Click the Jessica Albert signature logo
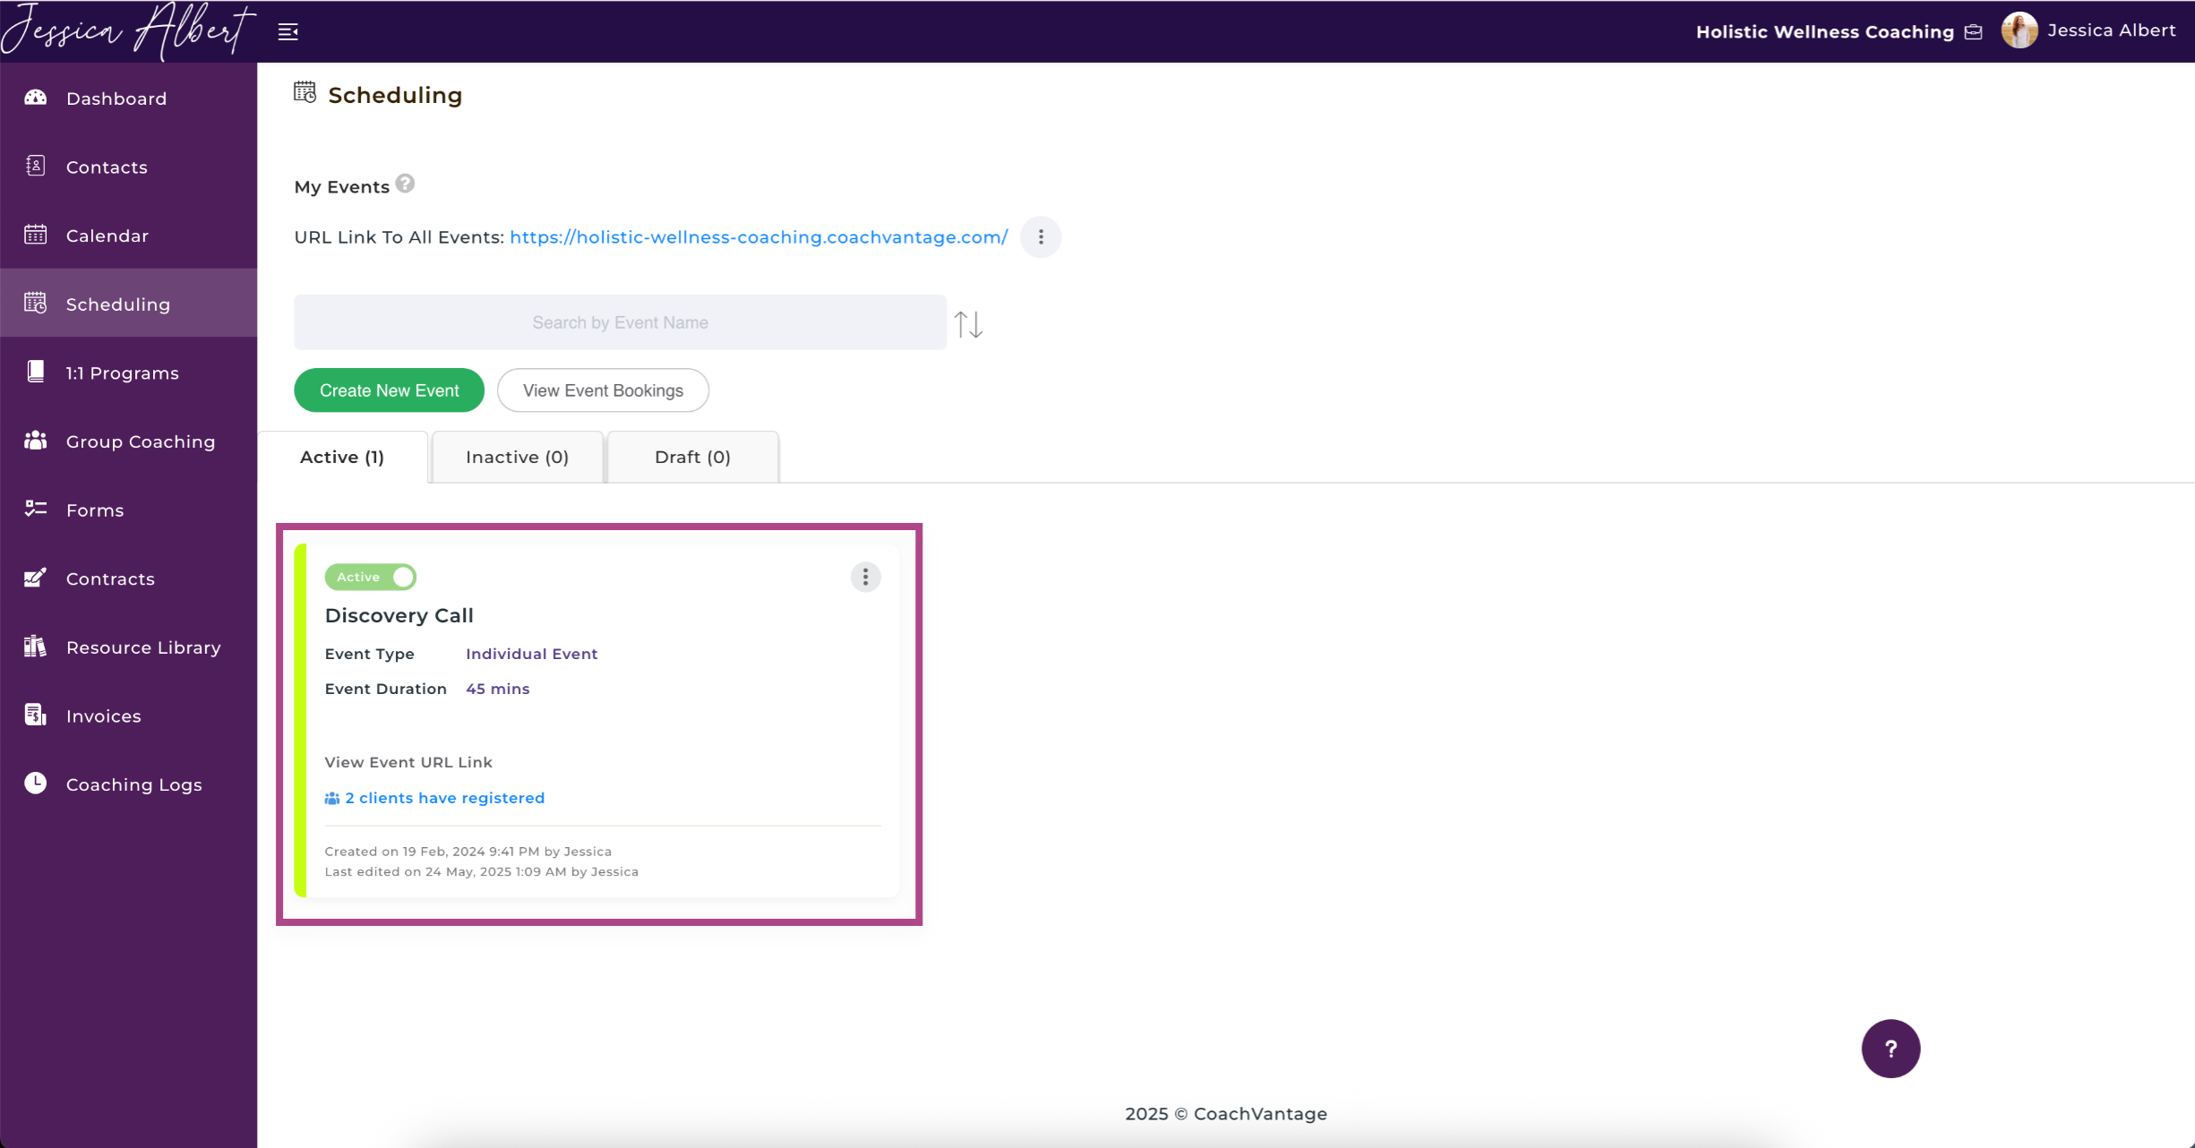This screenshot has height=1148, width=2195. pos(128,31)
